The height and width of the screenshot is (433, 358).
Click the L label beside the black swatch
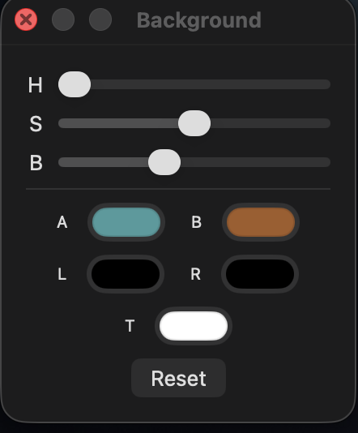(62, 274)
